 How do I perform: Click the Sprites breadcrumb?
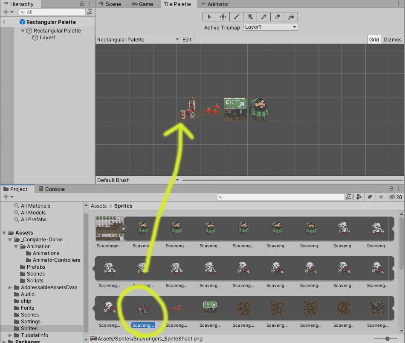tap(123, 206)
